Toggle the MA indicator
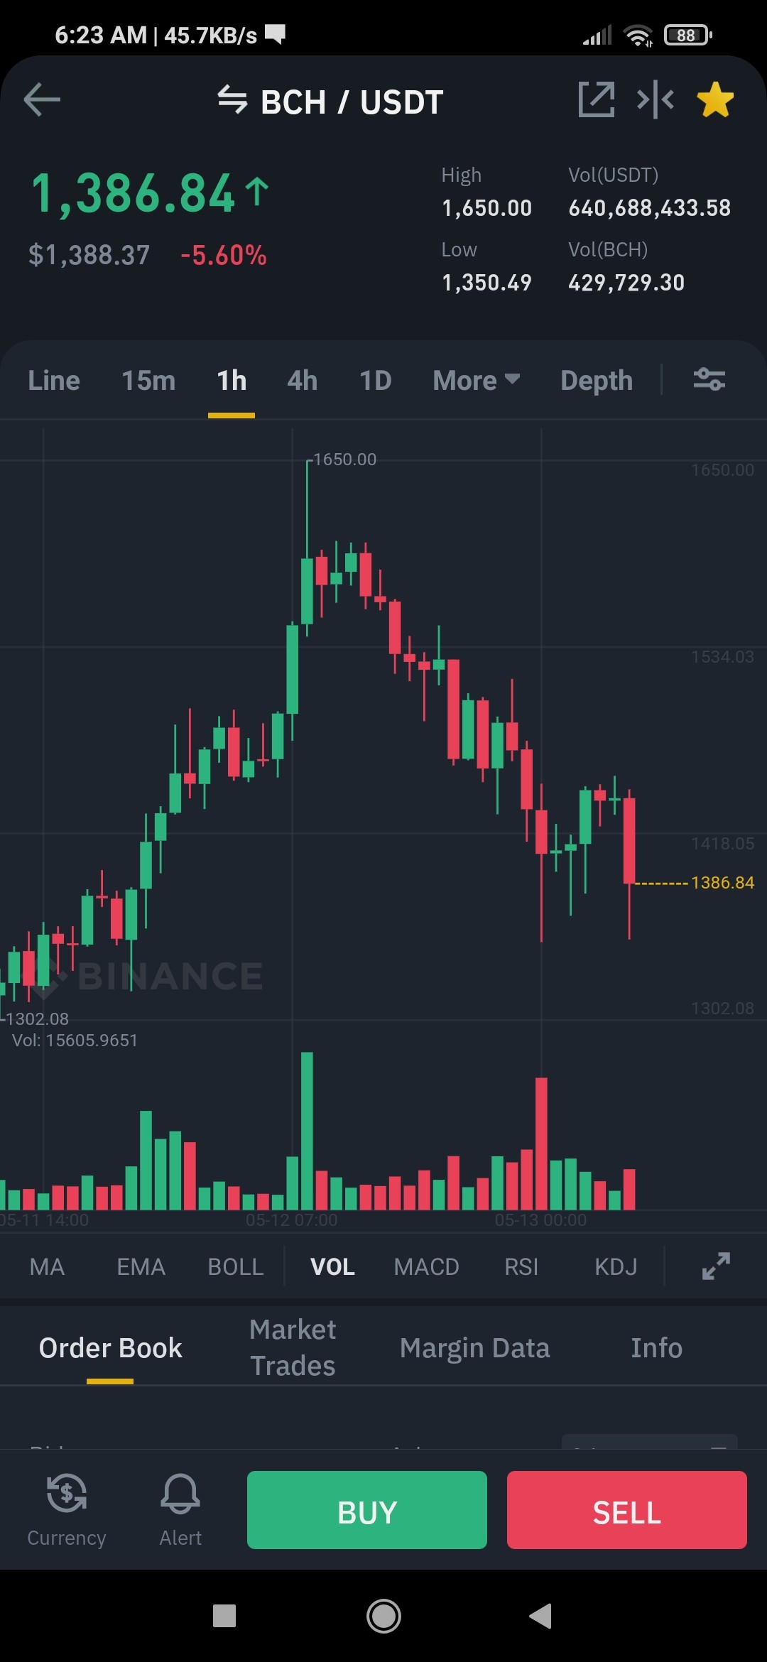 tap(47, 1266)
